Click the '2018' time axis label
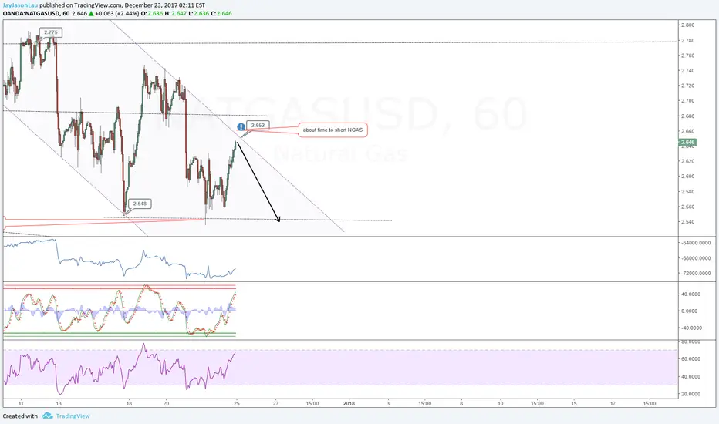This screenshot has width=719, height=424. click(349, 403)
